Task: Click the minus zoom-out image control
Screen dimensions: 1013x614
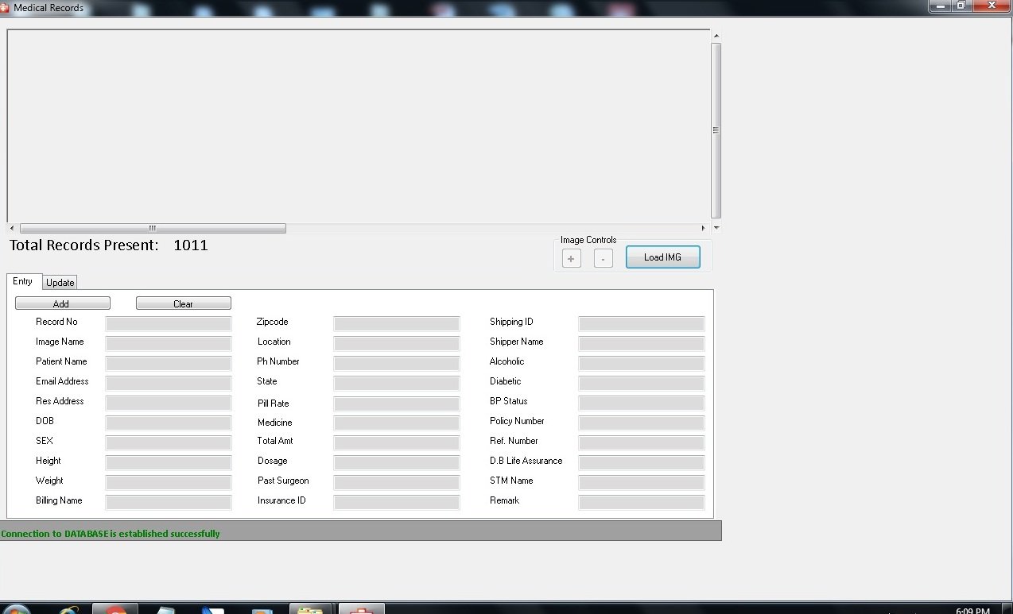Action: [x=604, y=258]
